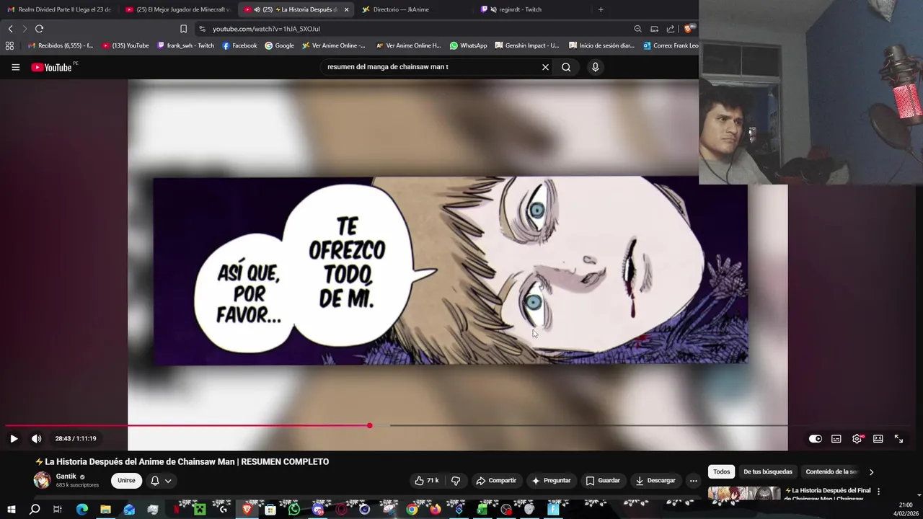Viewport: 923px width, 519px height.
Task: Open Task View in taskbar
Action: 58,510
